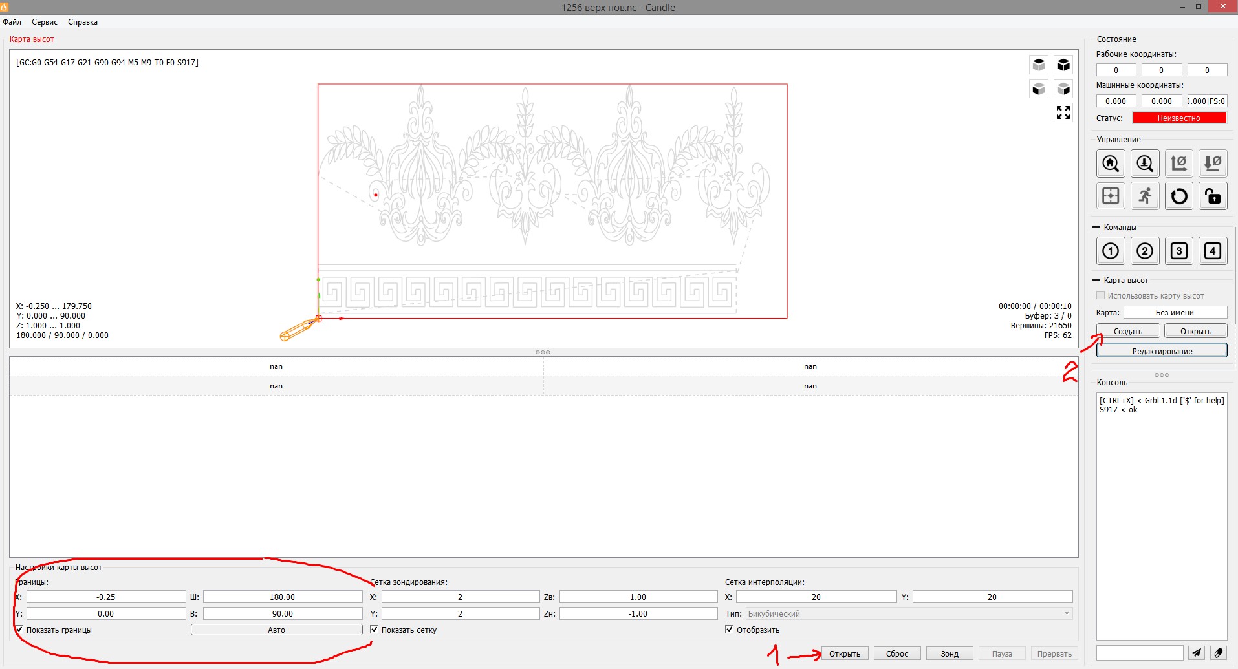Focus the borders X field showing -0.25
This screenshot has height=669, width=1238.
click(106, 597)
